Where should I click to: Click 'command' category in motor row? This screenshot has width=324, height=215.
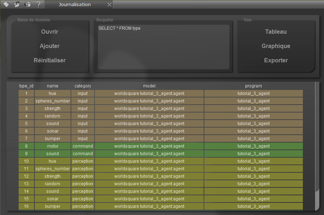click(83, 146)
